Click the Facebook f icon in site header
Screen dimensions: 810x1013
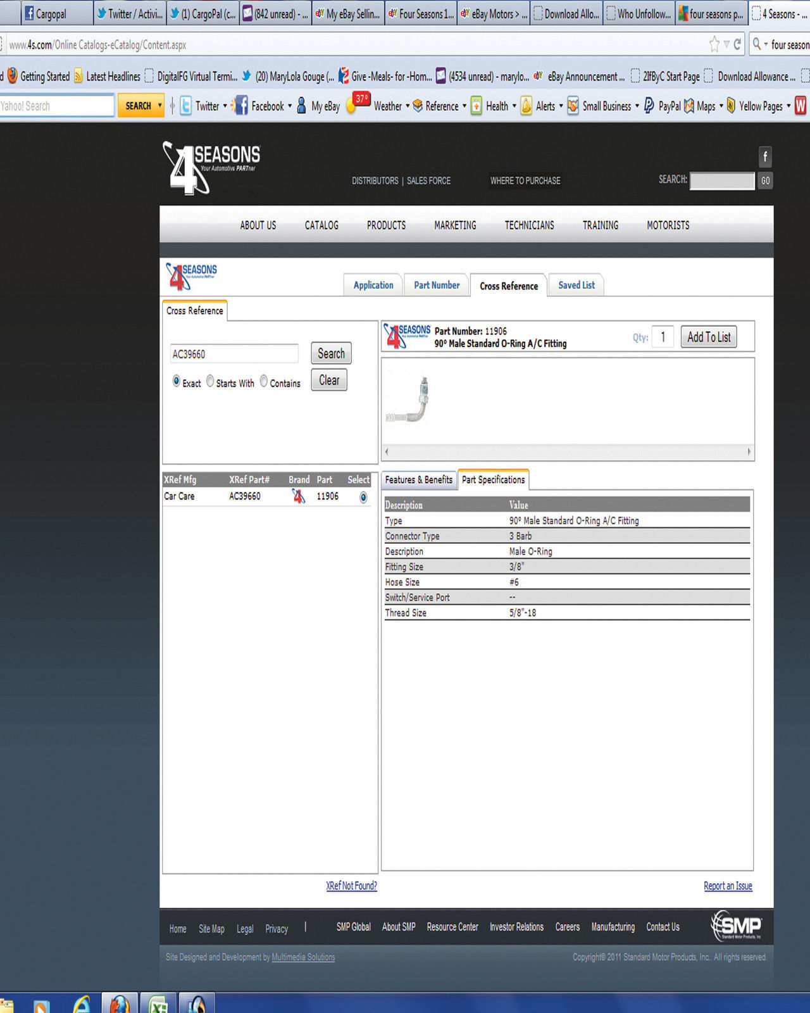pyautogui.click(x=765, y=156)
